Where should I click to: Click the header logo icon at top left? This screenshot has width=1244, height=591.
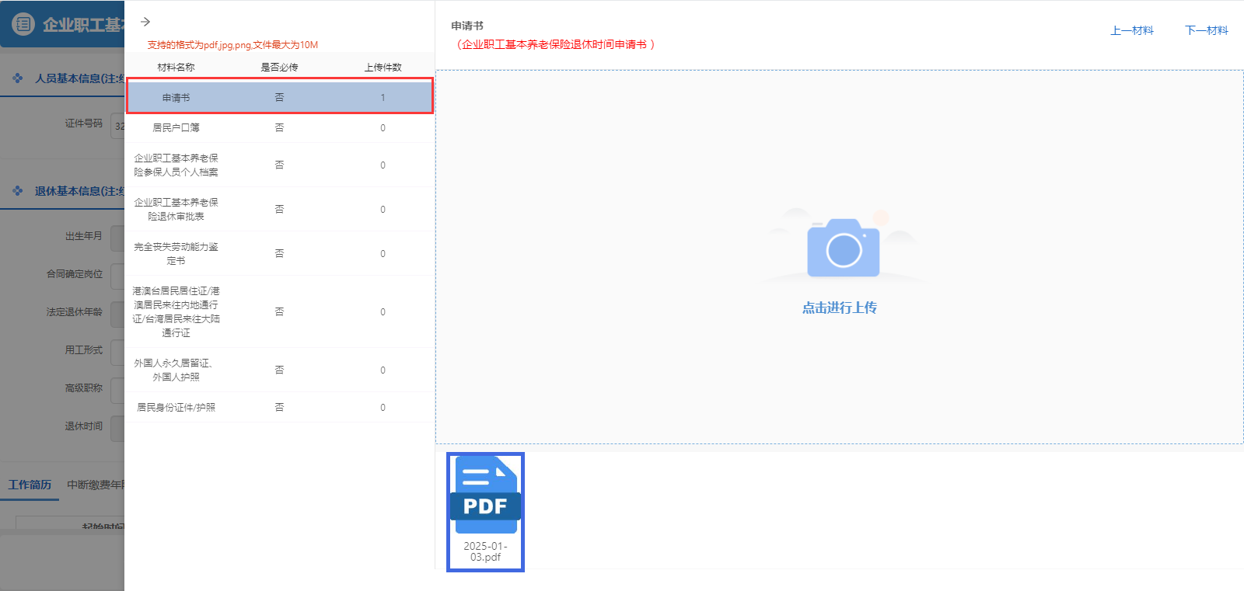coord(23,24)
